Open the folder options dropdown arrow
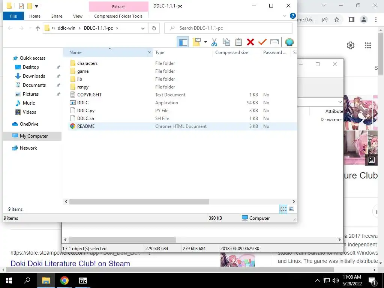 (x=205, y=42)
